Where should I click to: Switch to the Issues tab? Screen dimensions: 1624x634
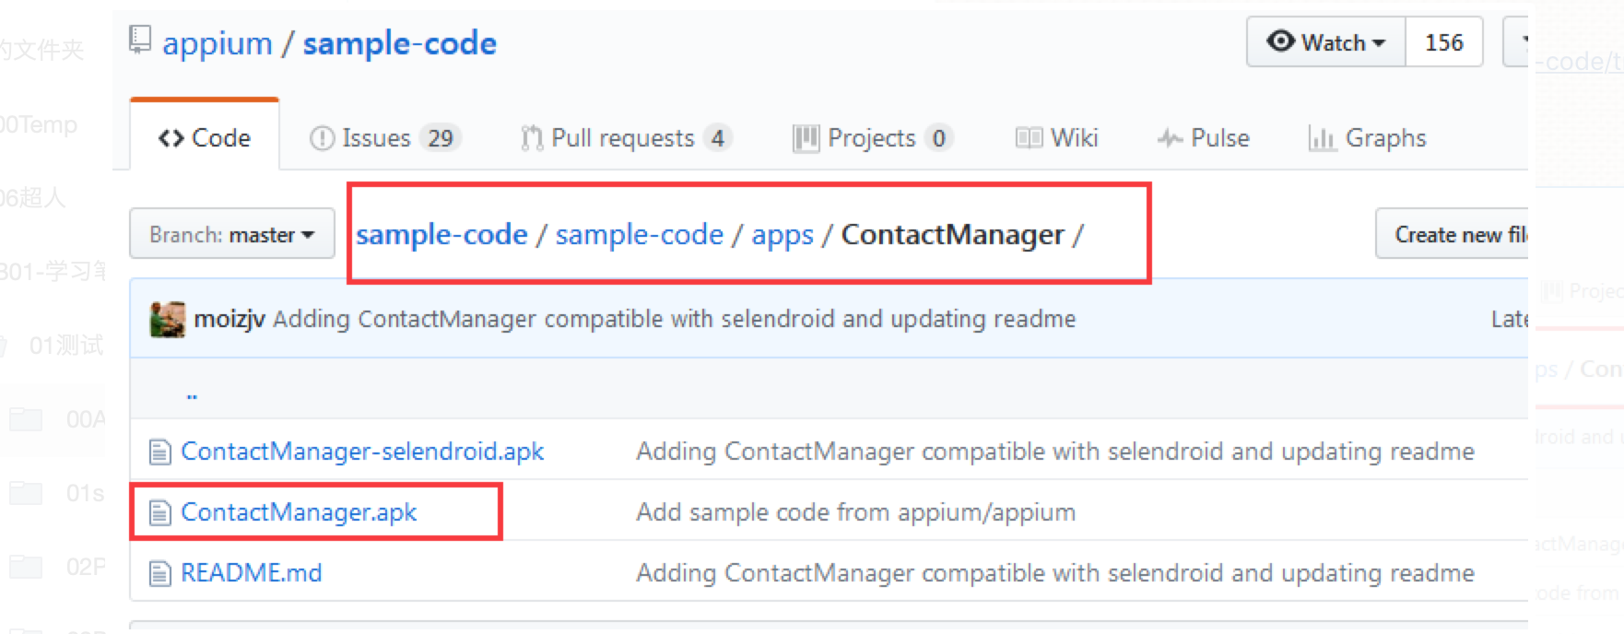[385, 138]
